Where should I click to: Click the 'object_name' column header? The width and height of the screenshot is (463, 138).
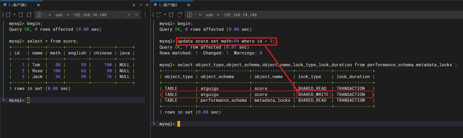[x=268, y=76]
